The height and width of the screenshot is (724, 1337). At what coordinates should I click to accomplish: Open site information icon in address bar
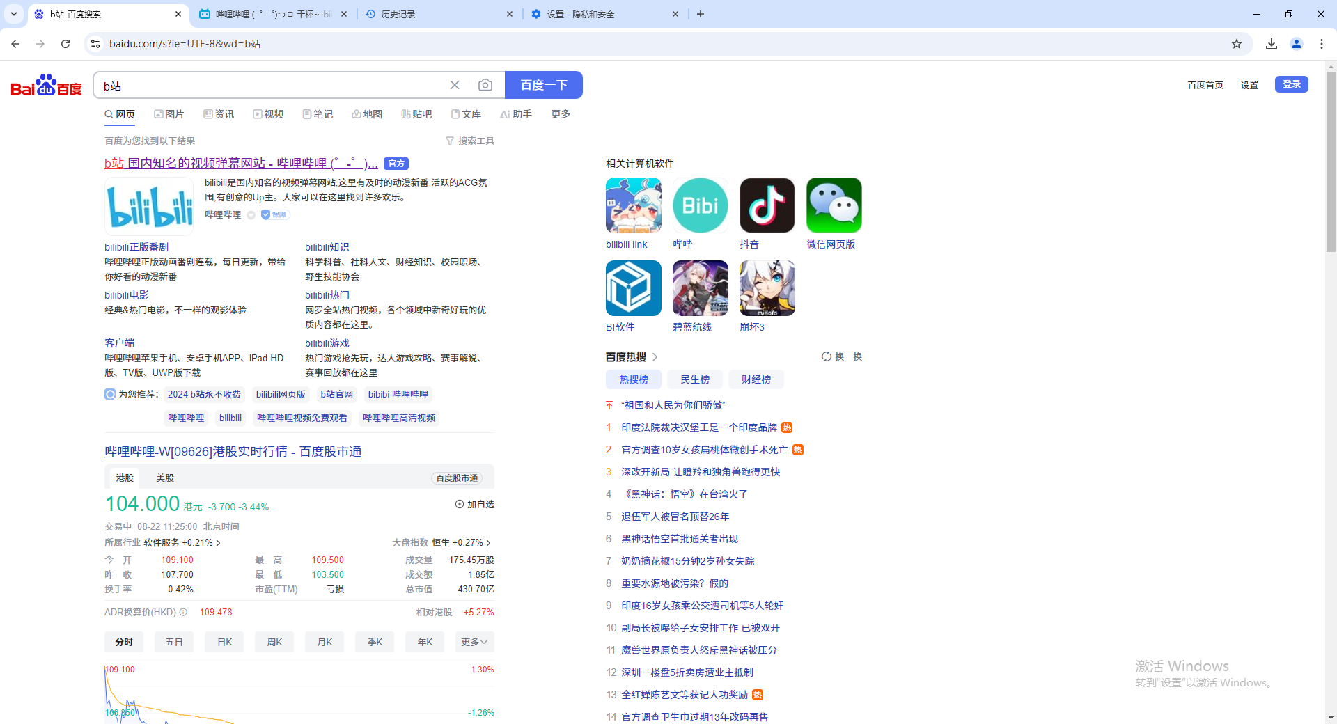coord(95,44)
